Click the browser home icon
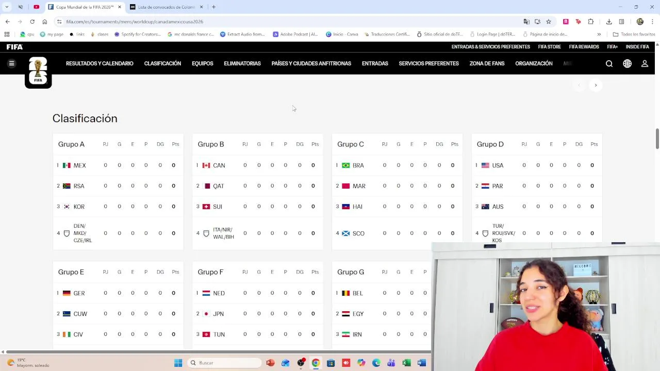This screenshot has width=660, height=371. click(45, 22)
